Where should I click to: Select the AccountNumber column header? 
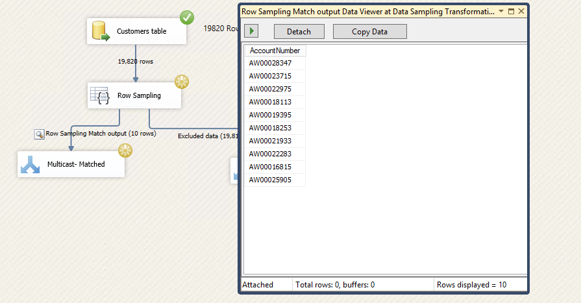275,51
